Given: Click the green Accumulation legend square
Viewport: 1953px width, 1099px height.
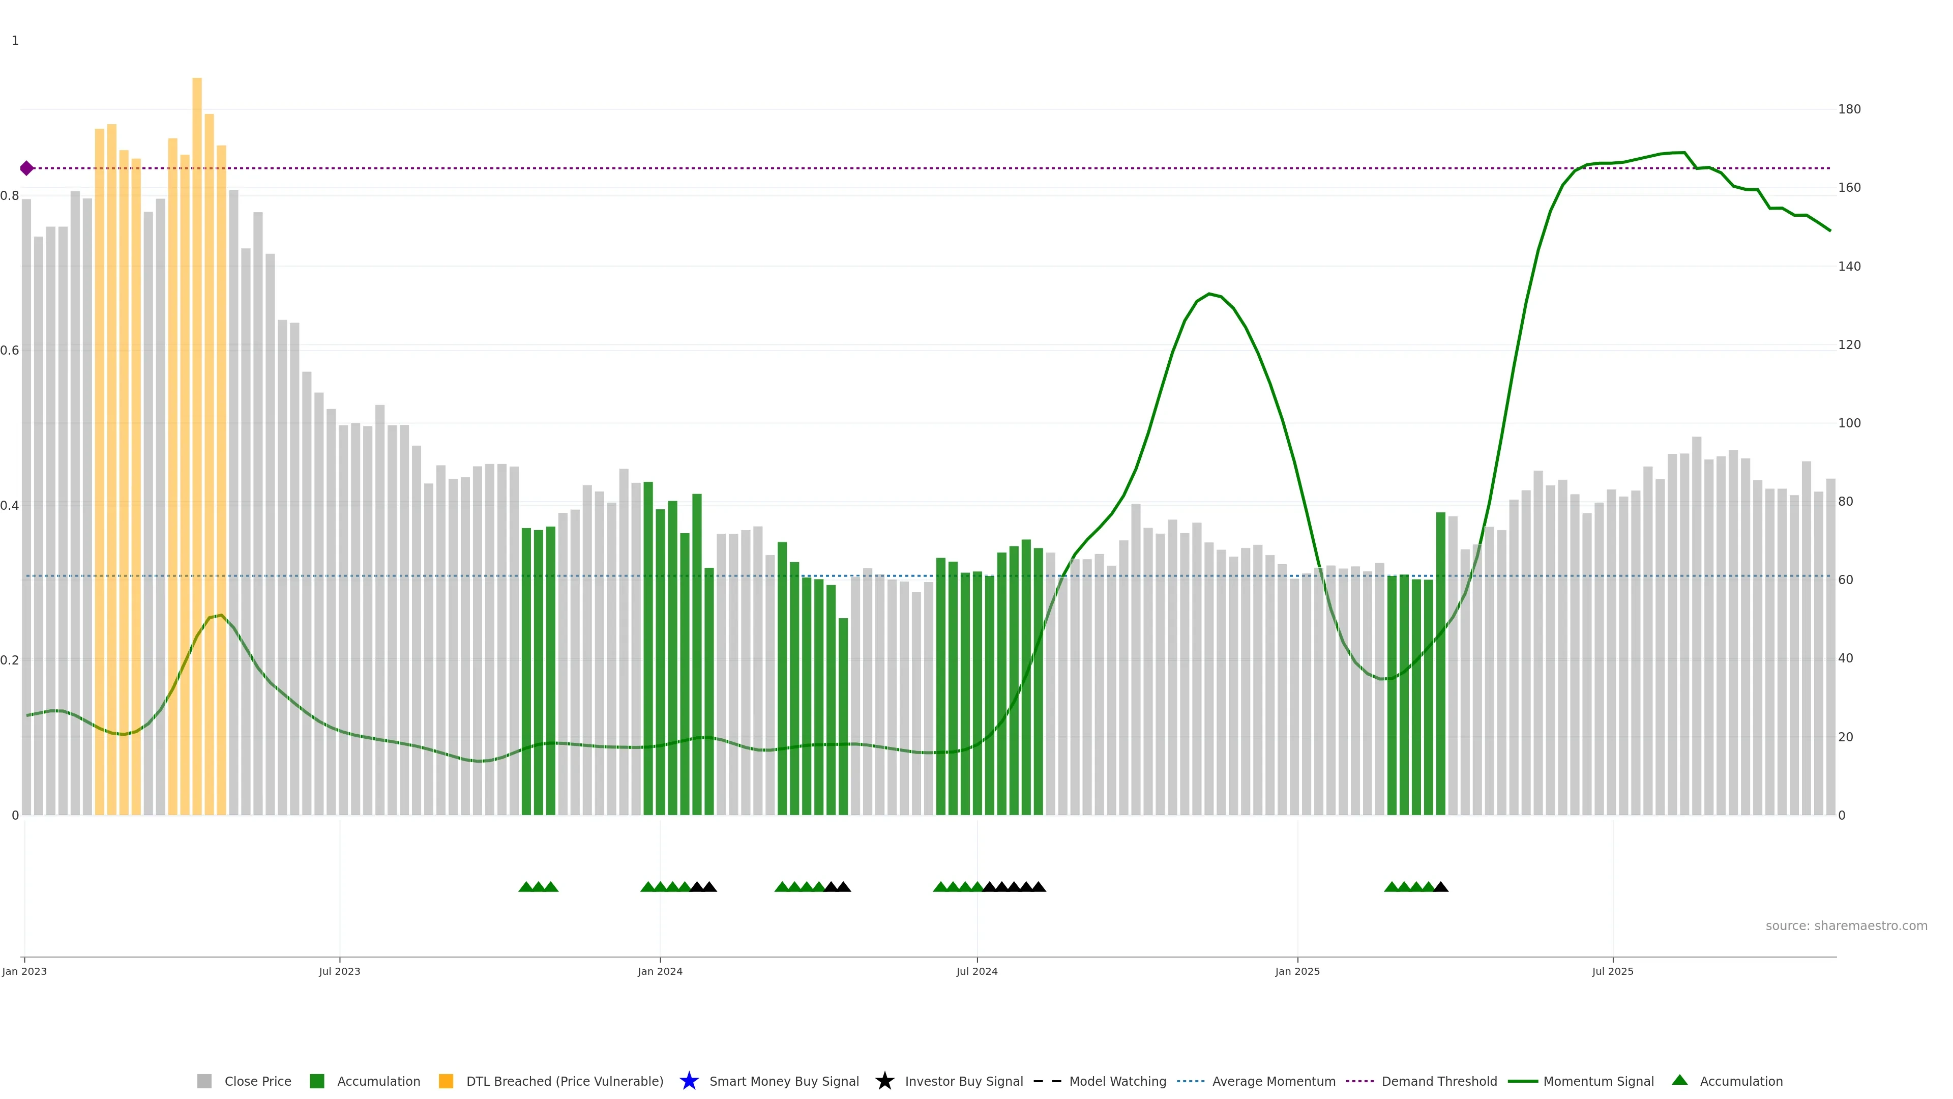Looking at the screenshot, I should (x=317, y=1081).
